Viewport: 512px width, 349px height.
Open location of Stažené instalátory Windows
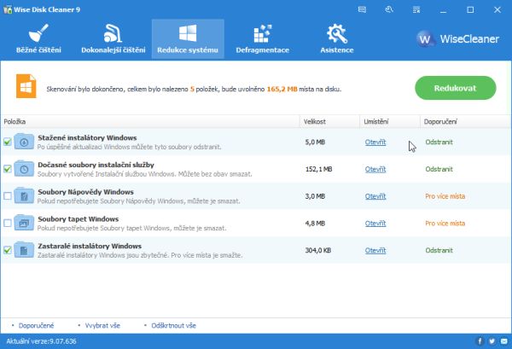(x=375, y=142)
